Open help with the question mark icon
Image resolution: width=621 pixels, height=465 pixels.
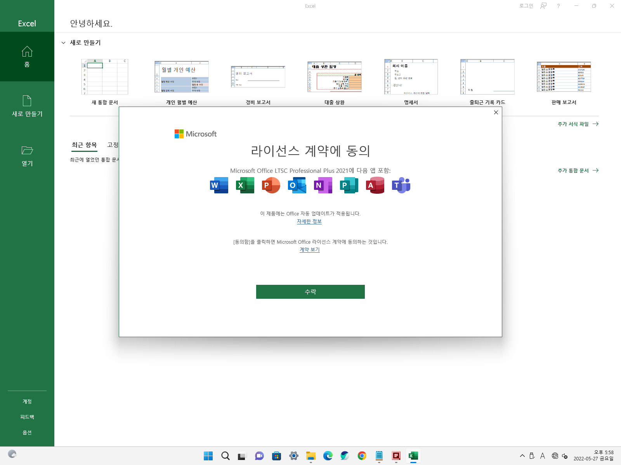coord(558,6)
